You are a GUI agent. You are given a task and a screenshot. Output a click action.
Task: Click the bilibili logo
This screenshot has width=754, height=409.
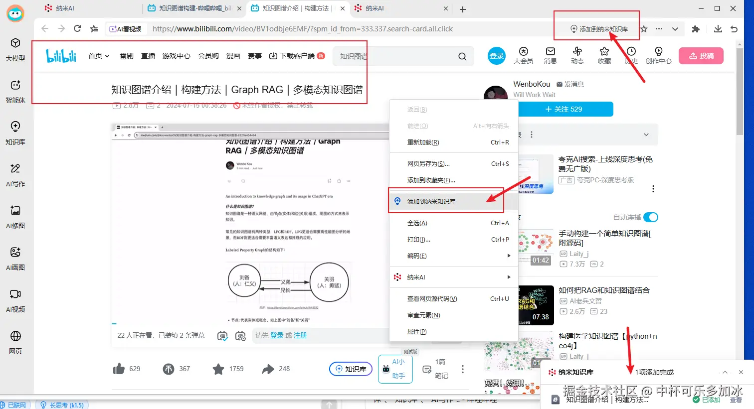coord(61,56)
